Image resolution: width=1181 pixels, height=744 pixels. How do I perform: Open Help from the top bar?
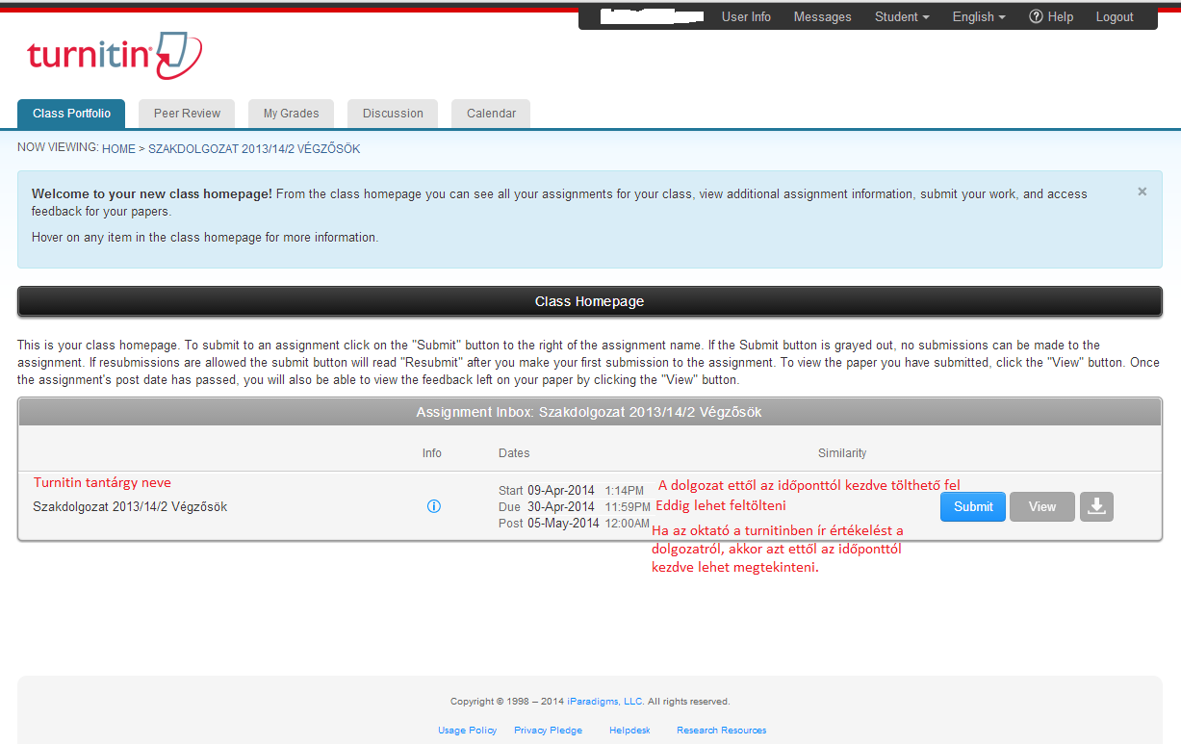pyautogui.click(x=1051, y=17)
